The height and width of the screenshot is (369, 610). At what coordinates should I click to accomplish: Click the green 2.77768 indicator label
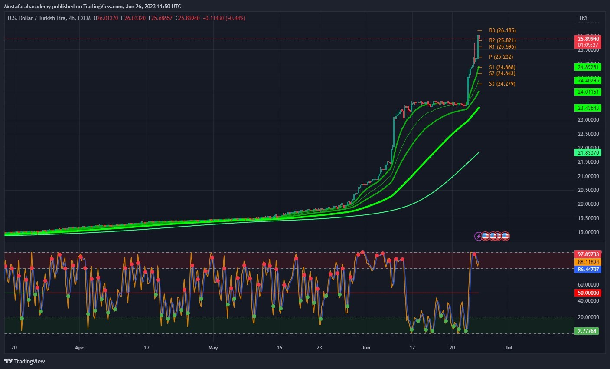[587, 331]
